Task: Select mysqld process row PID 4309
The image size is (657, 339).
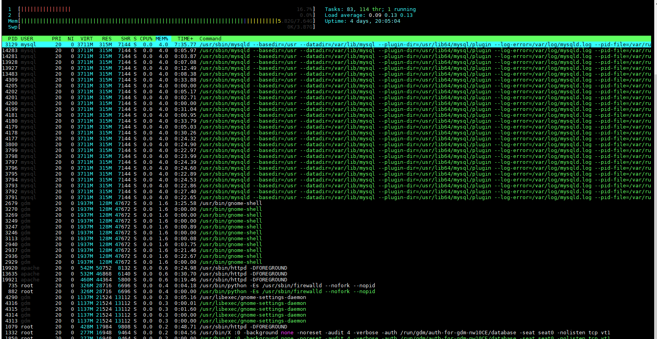Action: pos(327,80)
